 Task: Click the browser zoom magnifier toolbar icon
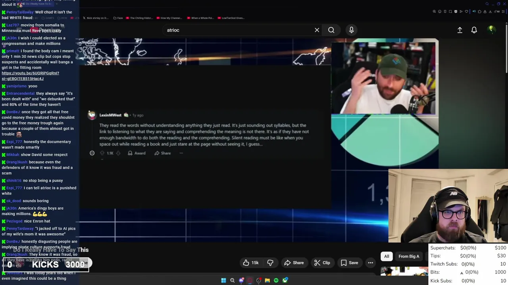(x=434, y=11)
